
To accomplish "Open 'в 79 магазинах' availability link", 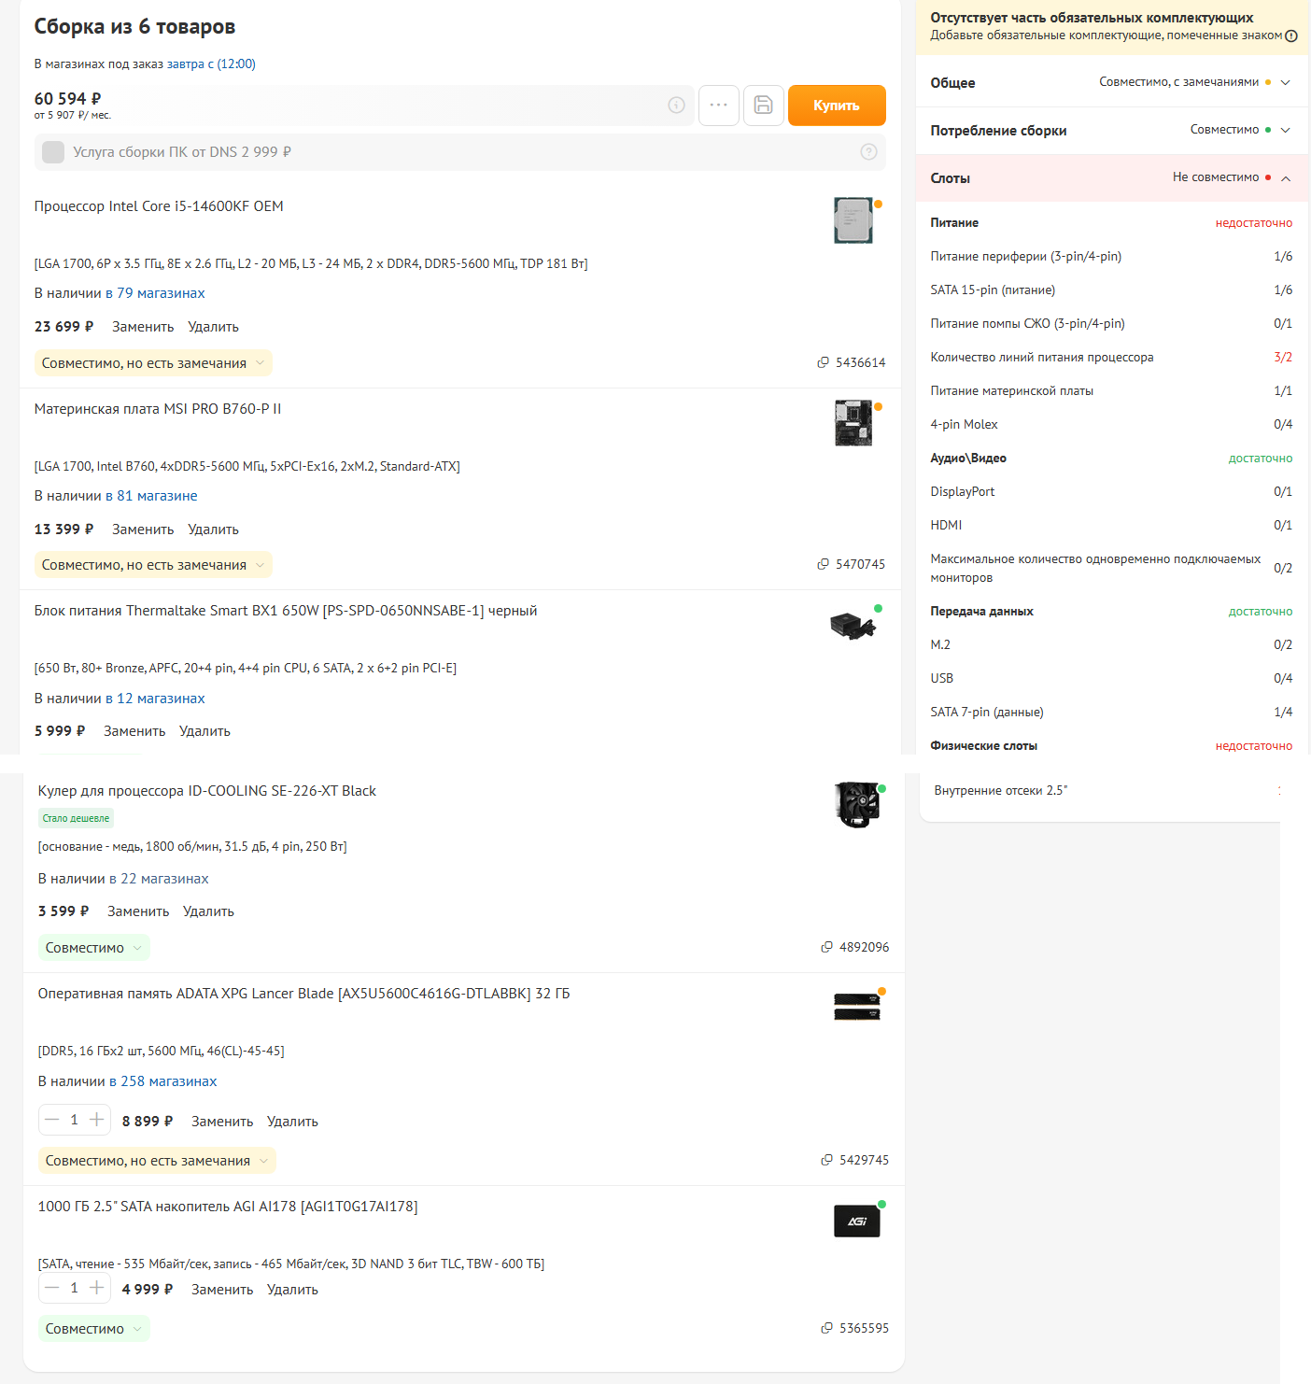I will pos(155,293).
